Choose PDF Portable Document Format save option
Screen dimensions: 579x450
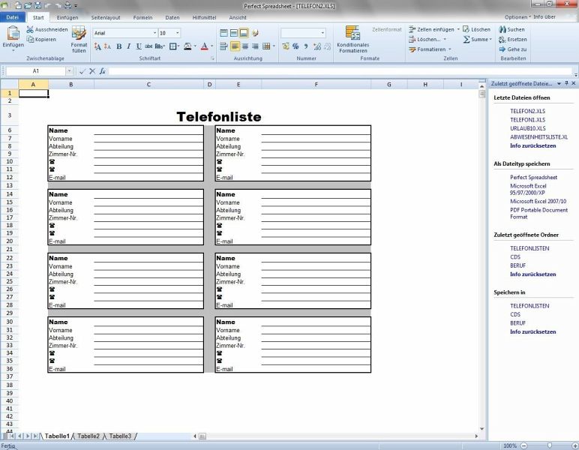pos(538,214)
